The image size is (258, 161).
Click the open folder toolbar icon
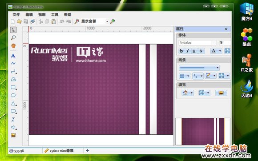(x=19, y=21)
